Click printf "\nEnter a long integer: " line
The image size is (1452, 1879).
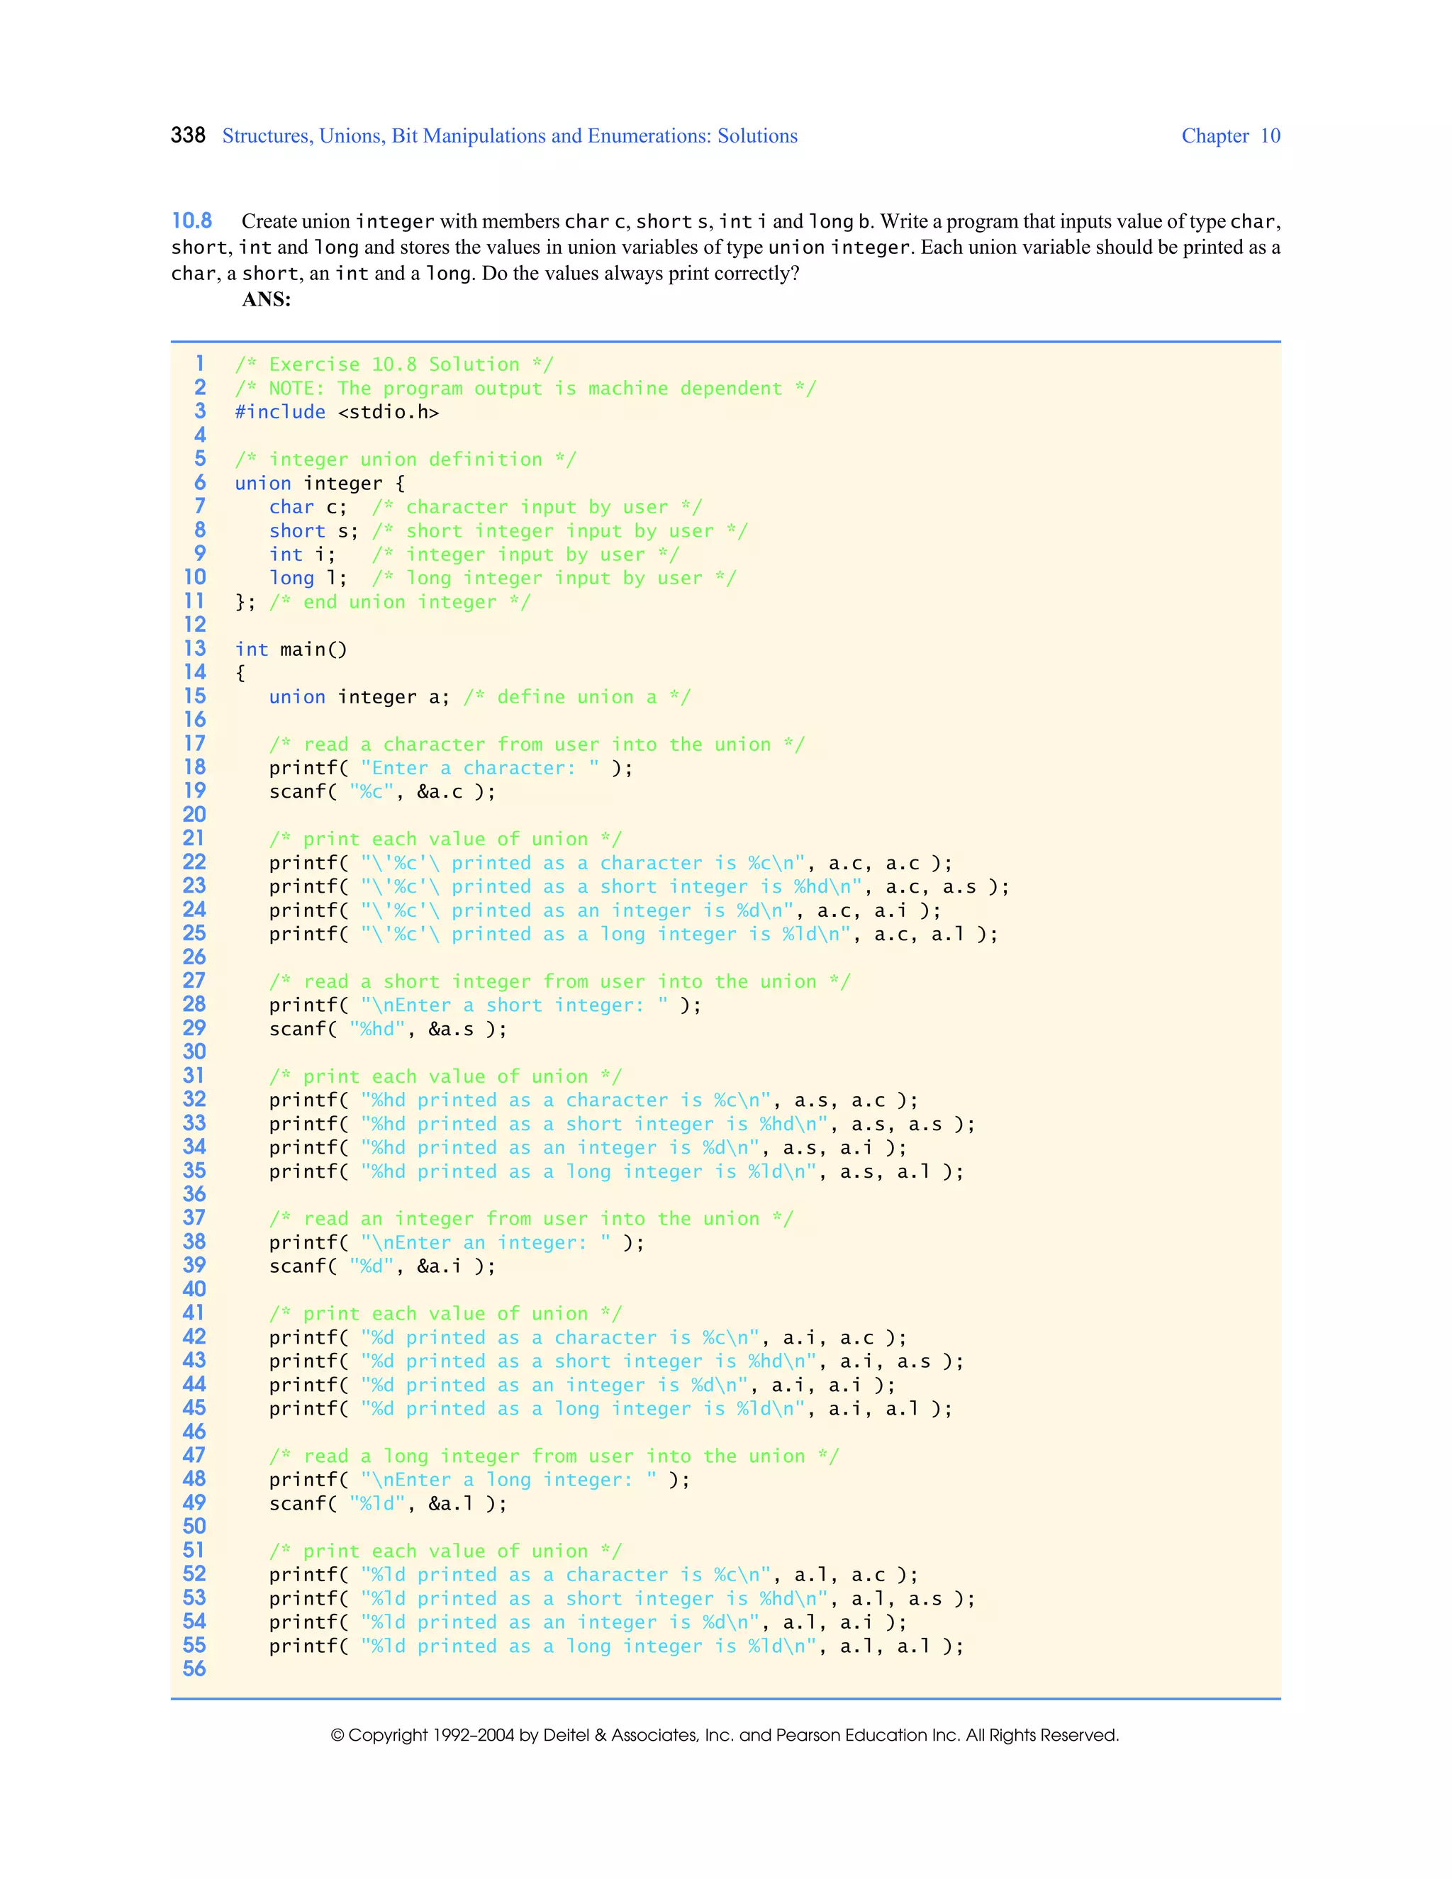pyautogui.click(x=480, y=1481)
